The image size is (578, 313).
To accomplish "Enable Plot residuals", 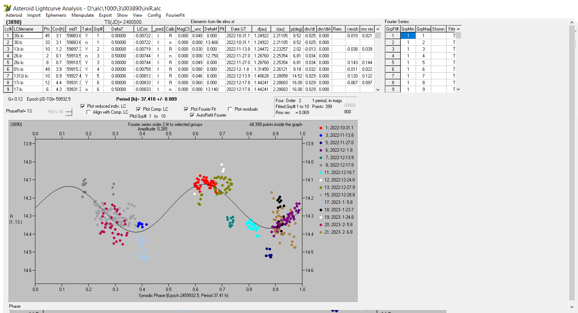I will [x=230, y=109].
